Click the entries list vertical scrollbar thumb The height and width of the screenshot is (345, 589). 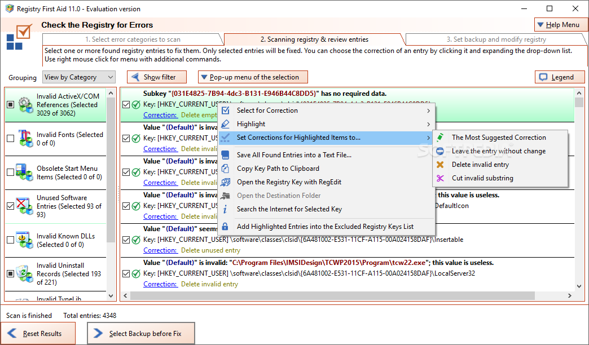coord(579,102)
